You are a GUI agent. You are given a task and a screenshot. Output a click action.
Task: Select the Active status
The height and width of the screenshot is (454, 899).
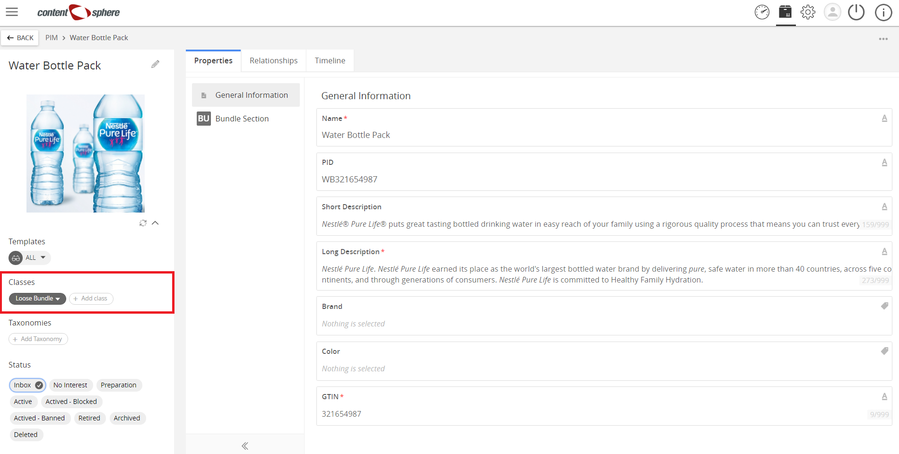23,402
